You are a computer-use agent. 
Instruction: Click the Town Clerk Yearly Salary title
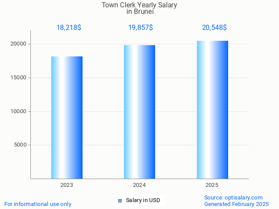[x=139, y=5]
